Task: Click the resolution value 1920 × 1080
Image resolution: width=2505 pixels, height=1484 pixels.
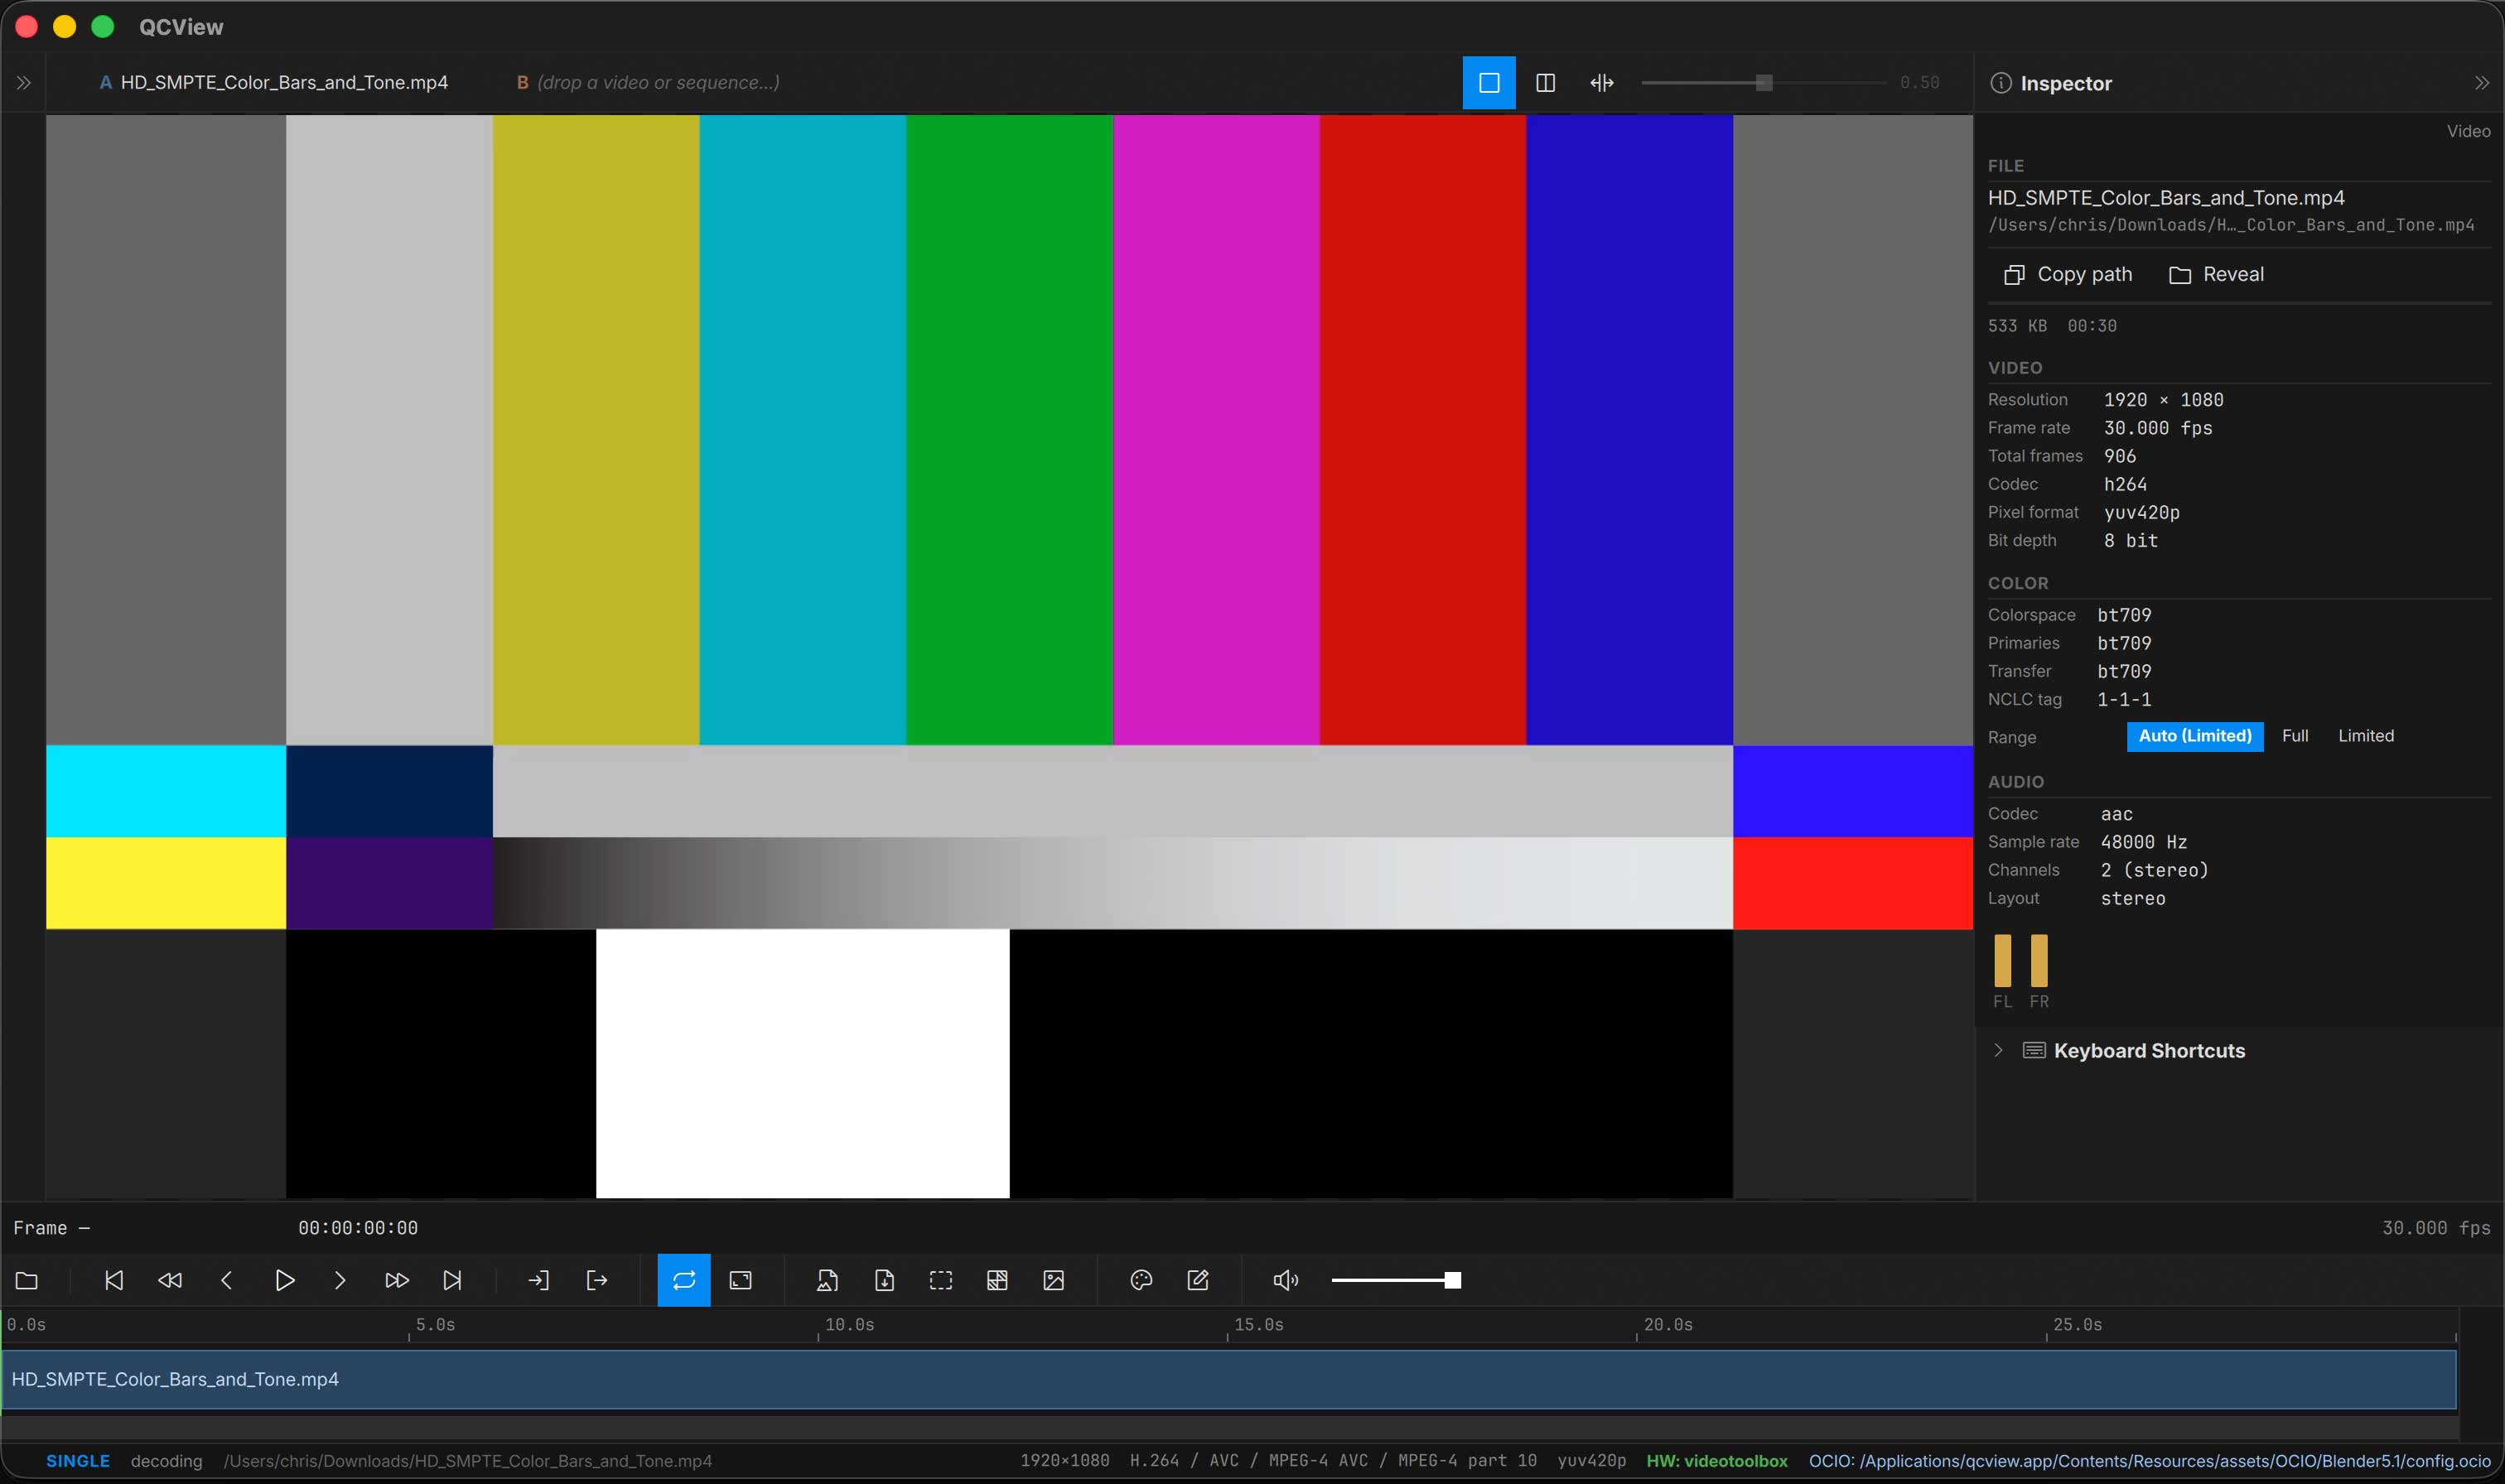Action: pos(2164,400)
